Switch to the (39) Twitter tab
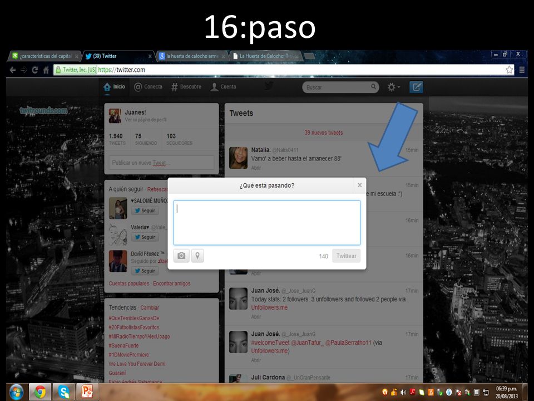The image size is (534, 401). tap(118, 56)
